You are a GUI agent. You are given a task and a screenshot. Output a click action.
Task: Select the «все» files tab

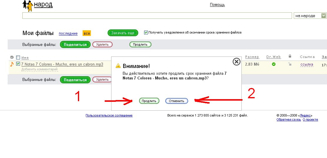pos(86,34)
